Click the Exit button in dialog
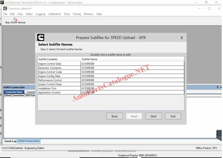 click(173, 116)
